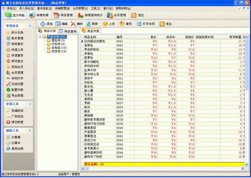Collapse the 产品分类 tree node
This screenshot has width=251, height=178.
pyautogui.click(x=40, y=37)
